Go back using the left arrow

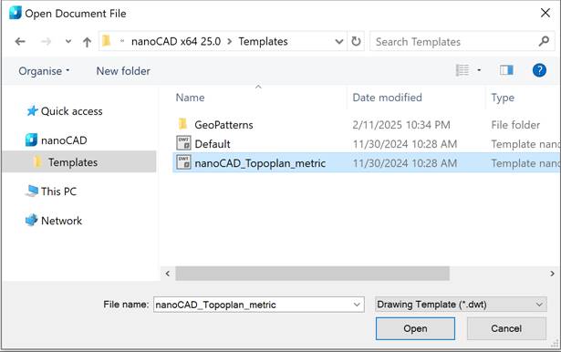click(x=20, y=42)
